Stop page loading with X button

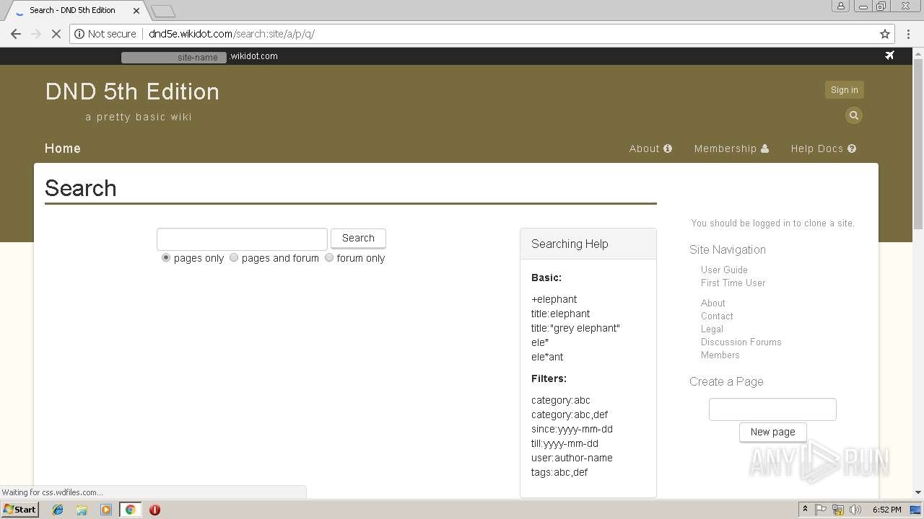[x=56, y=34]
